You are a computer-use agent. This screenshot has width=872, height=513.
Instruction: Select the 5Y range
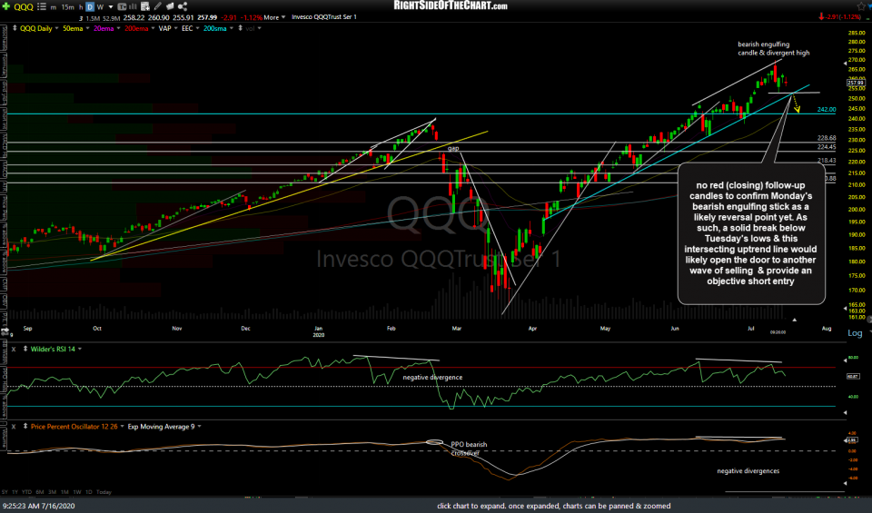coord(5,492)
